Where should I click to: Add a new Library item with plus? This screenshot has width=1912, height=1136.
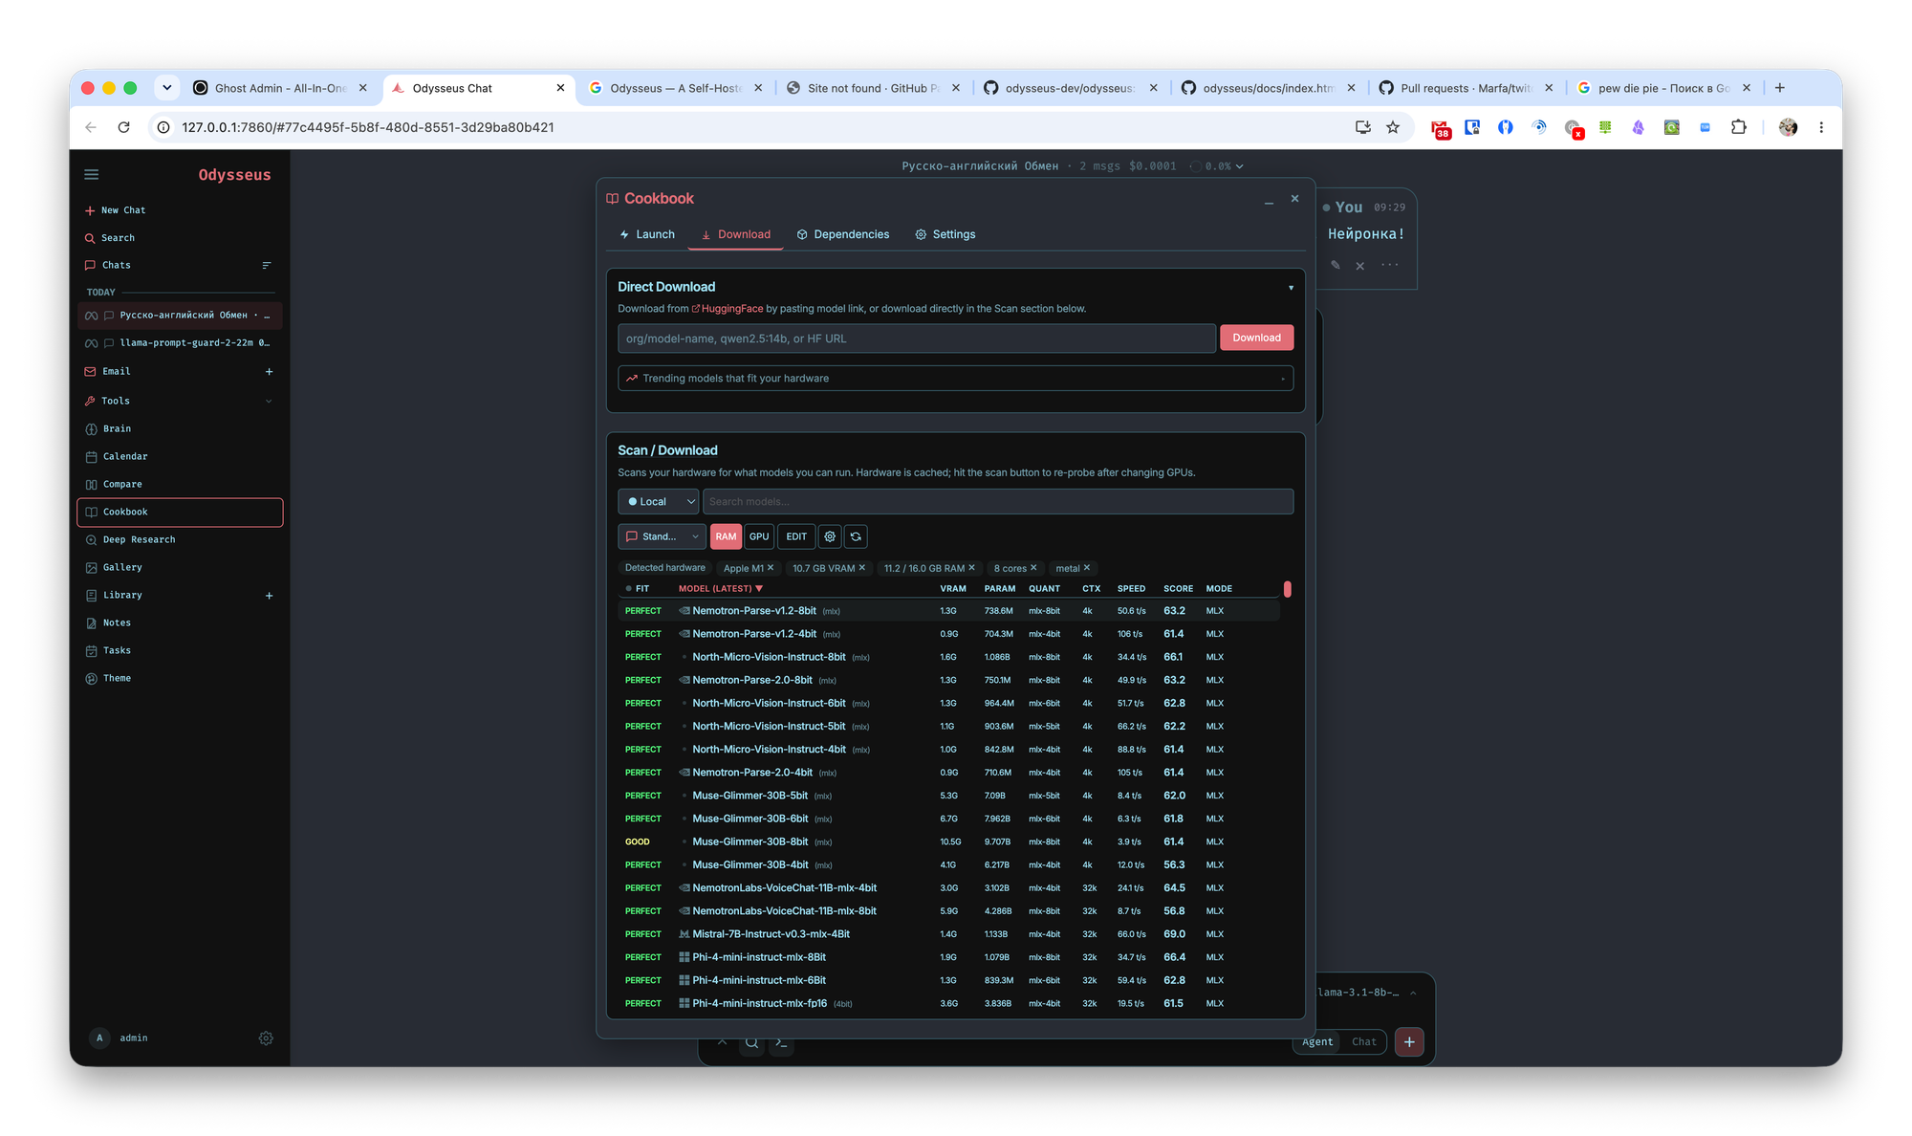point(269,596)
